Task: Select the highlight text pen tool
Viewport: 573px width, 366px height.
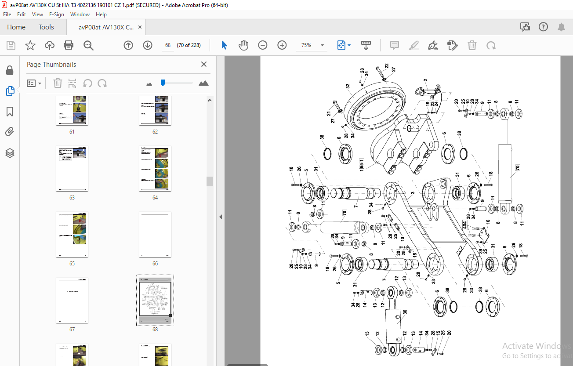Action: 413,45
